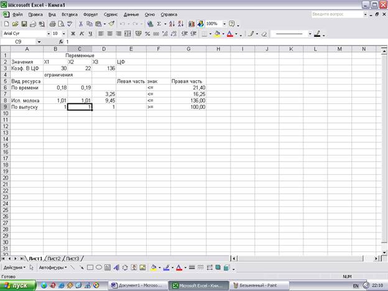Screen dimensions: 388x291
Task: Toggle underline formatting (Ч button)
Action: [90, 34]
